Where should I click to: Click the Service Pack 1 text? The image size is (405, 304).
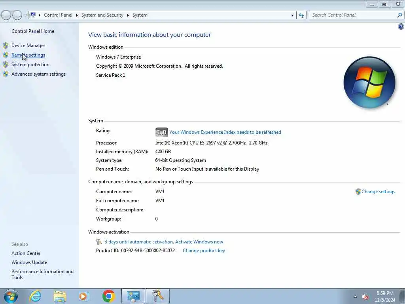pos(111,75)
